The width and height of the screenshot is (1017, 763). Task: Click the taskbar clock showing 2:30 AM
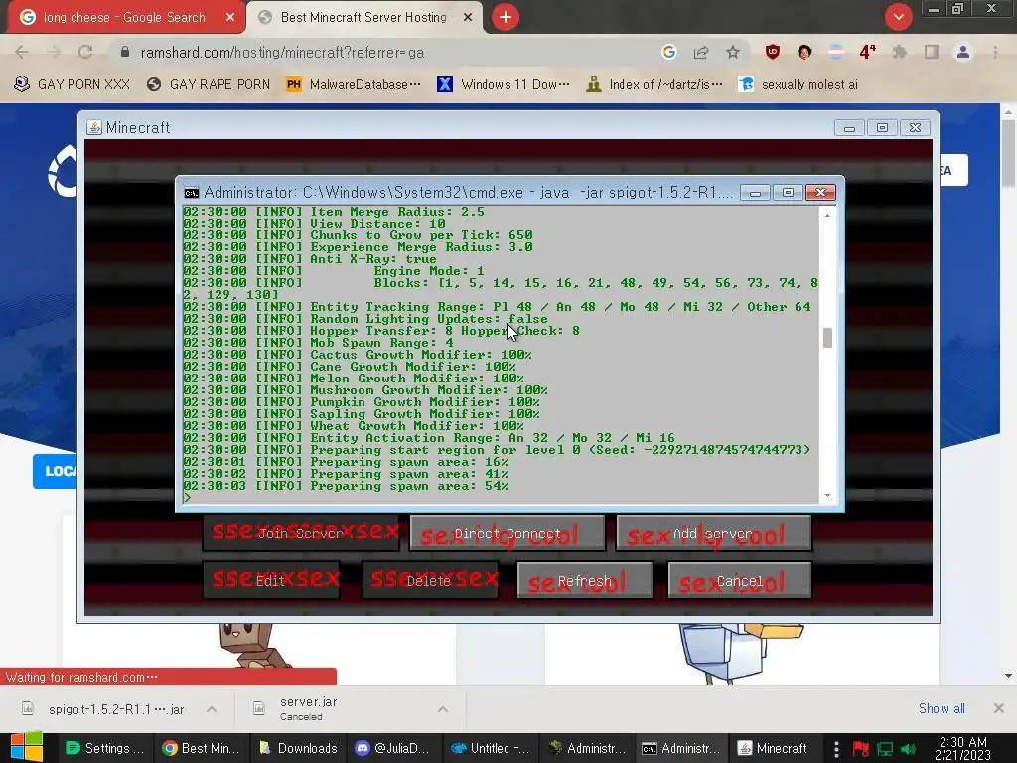tap(962, 748)
